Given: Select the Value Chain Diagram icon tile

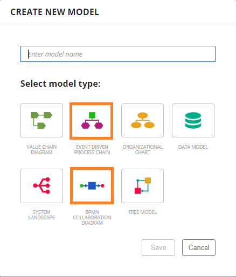Looking at the screenshot, I should (x=41, y=121).
